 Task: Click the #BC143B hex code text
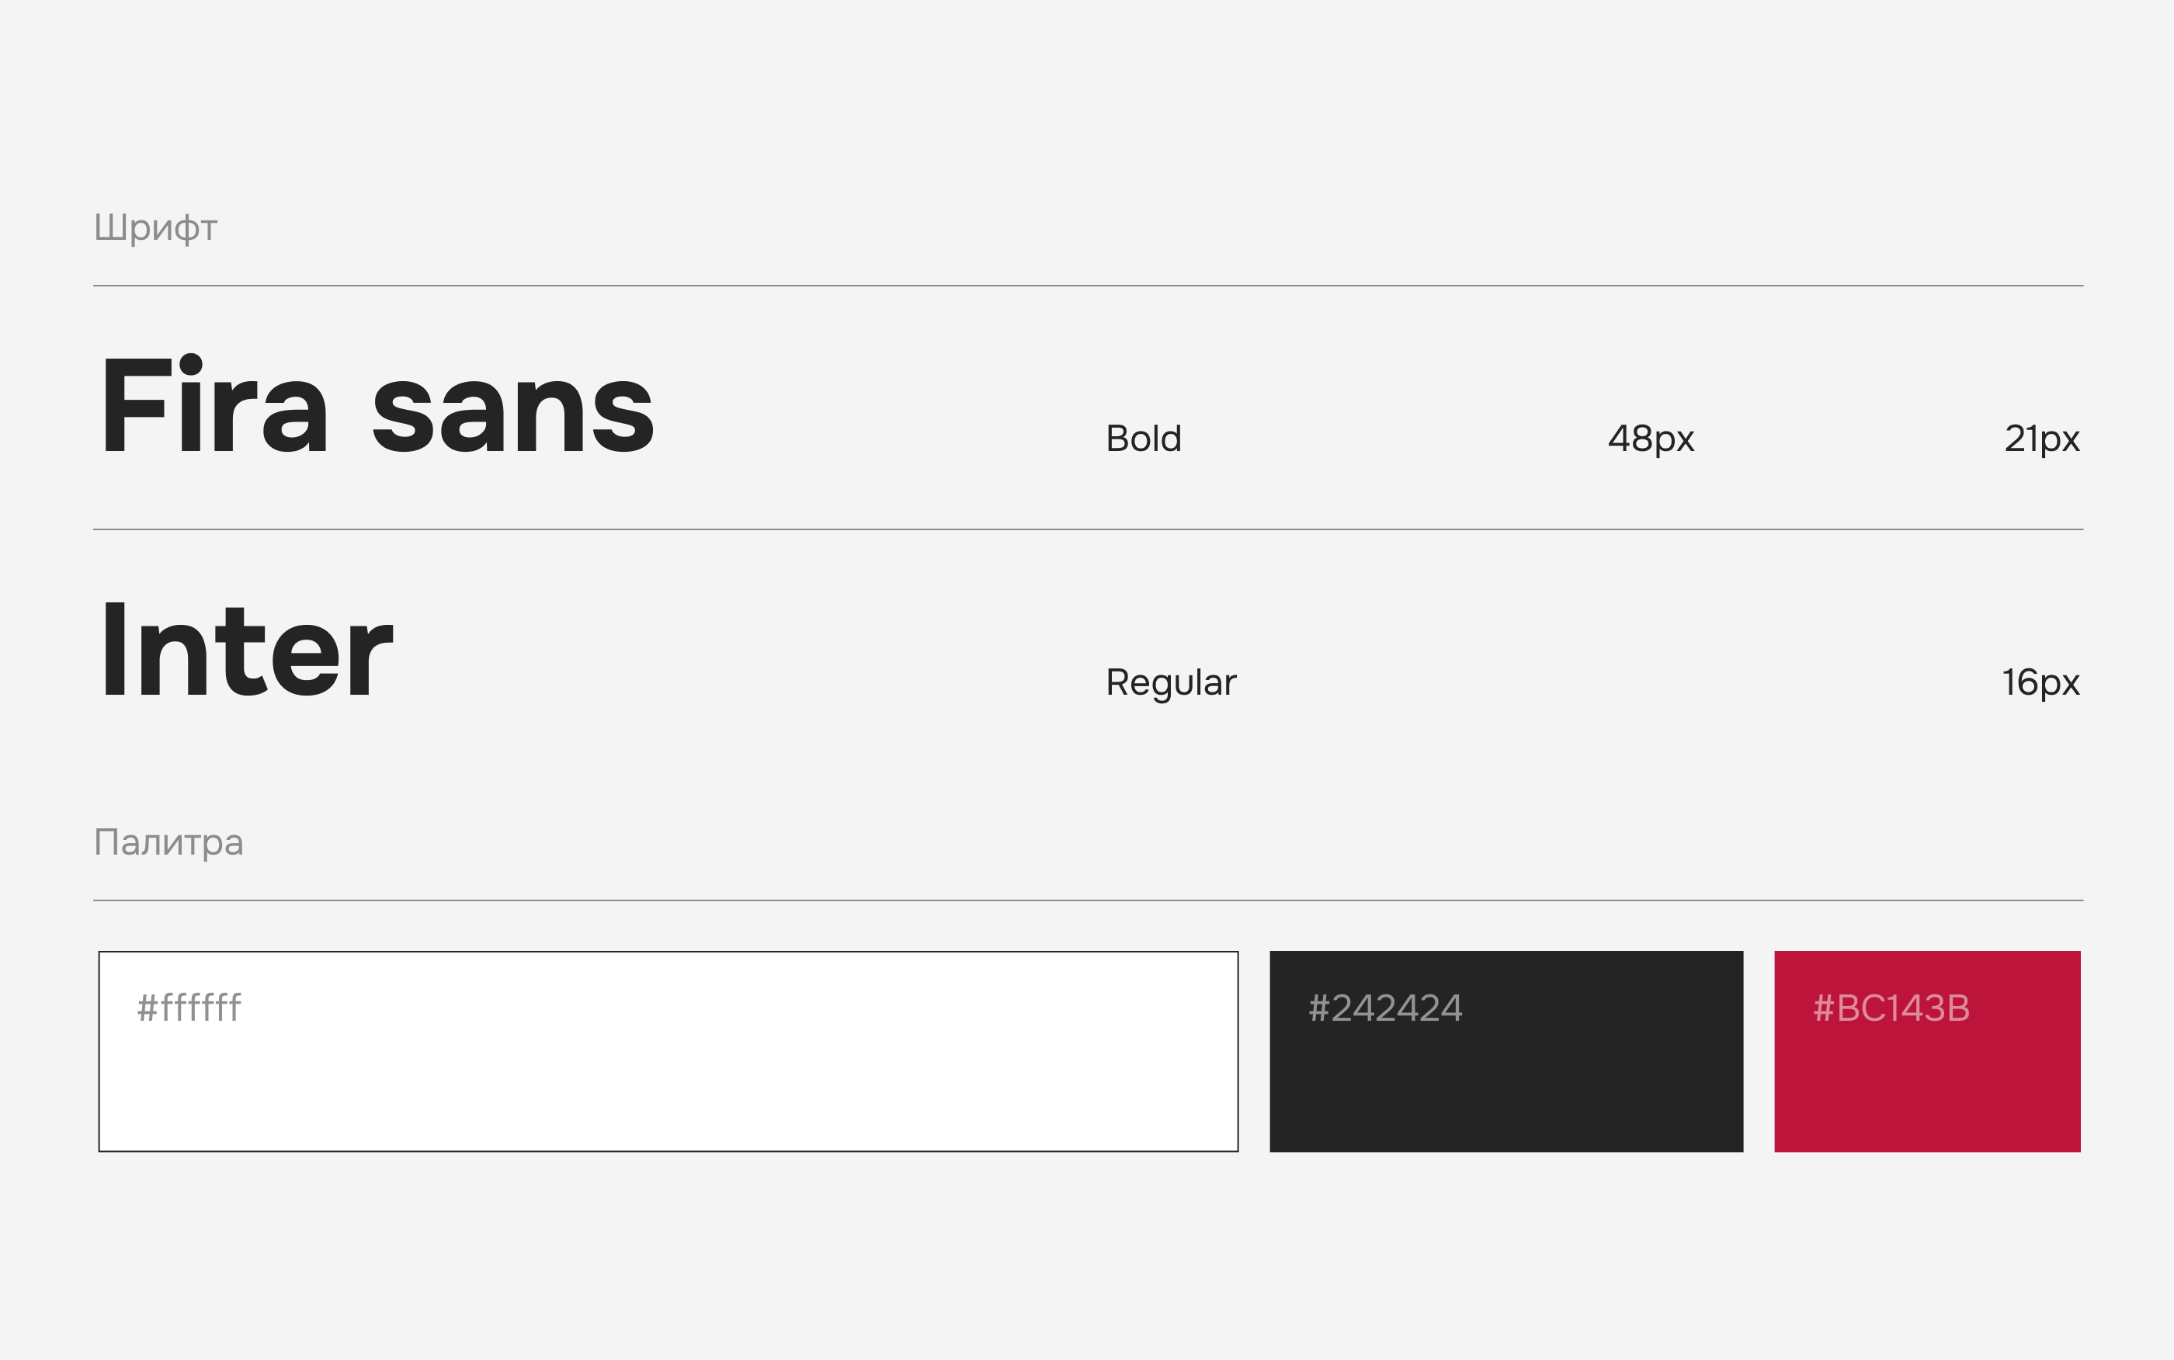coord(1891,1008)
